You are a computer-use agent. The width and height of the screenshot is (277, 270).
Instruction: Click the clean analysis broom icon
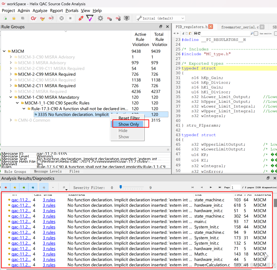point(42,18)
